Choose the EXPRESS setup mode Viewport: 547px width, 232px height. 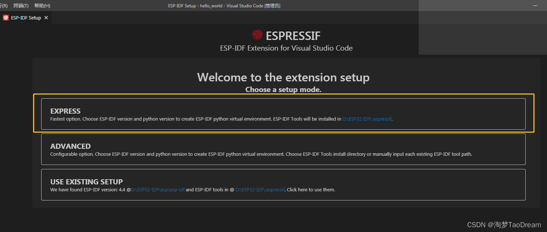coord(283,114)
